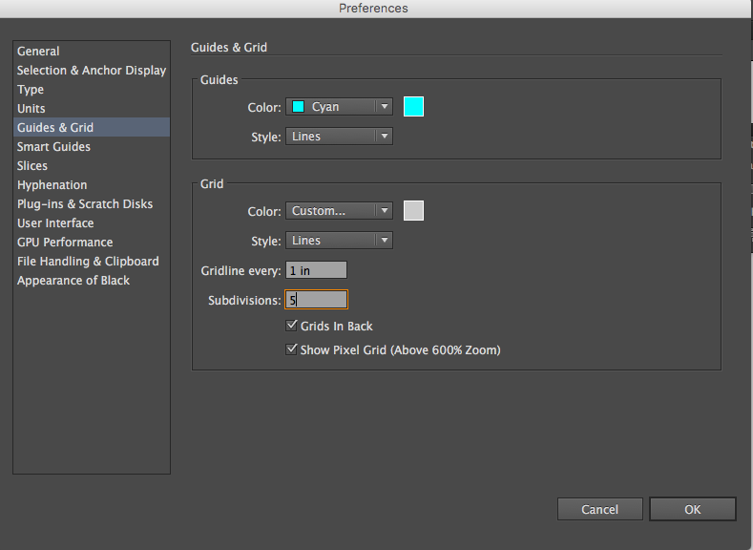Image resolution: width=753 pixels, height=550 pixels.
Task: Disable Show Pixel Grid checkbox
Action: (x=291, y=349)
